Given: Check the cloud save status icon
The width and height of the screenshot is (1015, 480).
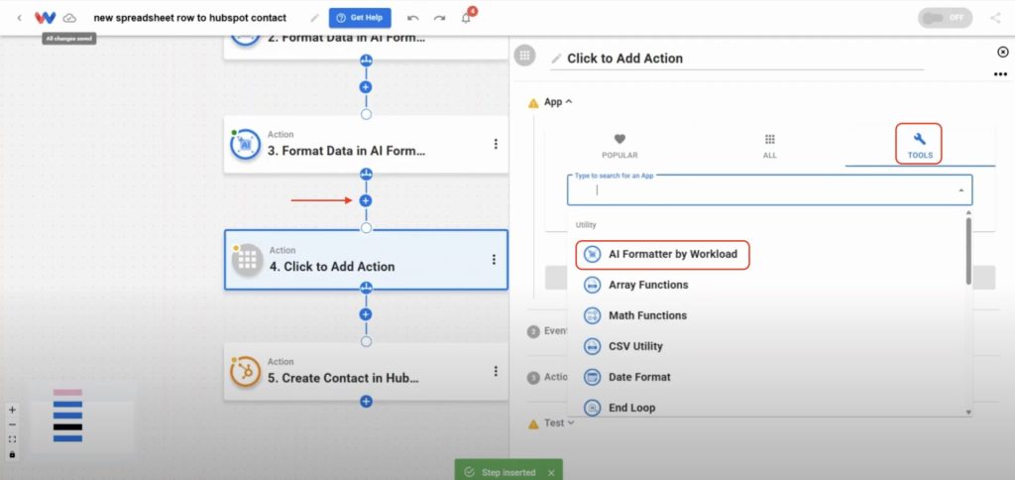Looking at the screenshot, I should pyautogui.click(x=69, y=18).
